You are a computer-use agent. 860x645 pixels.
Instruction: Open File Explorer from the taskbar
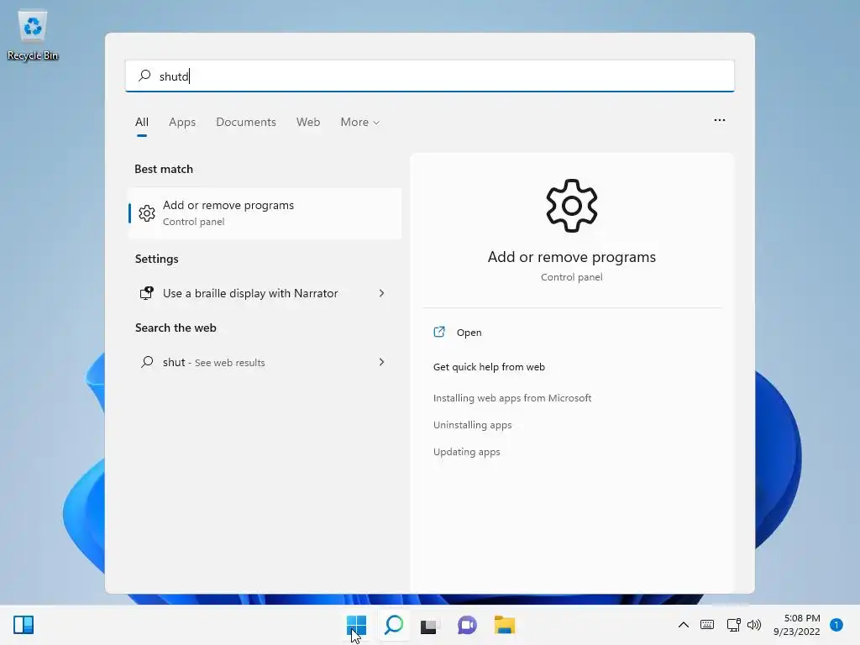coord(504,625)
